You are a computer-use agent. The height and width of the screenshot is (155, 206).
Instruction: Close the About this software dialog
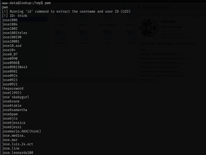coord(138,7)
